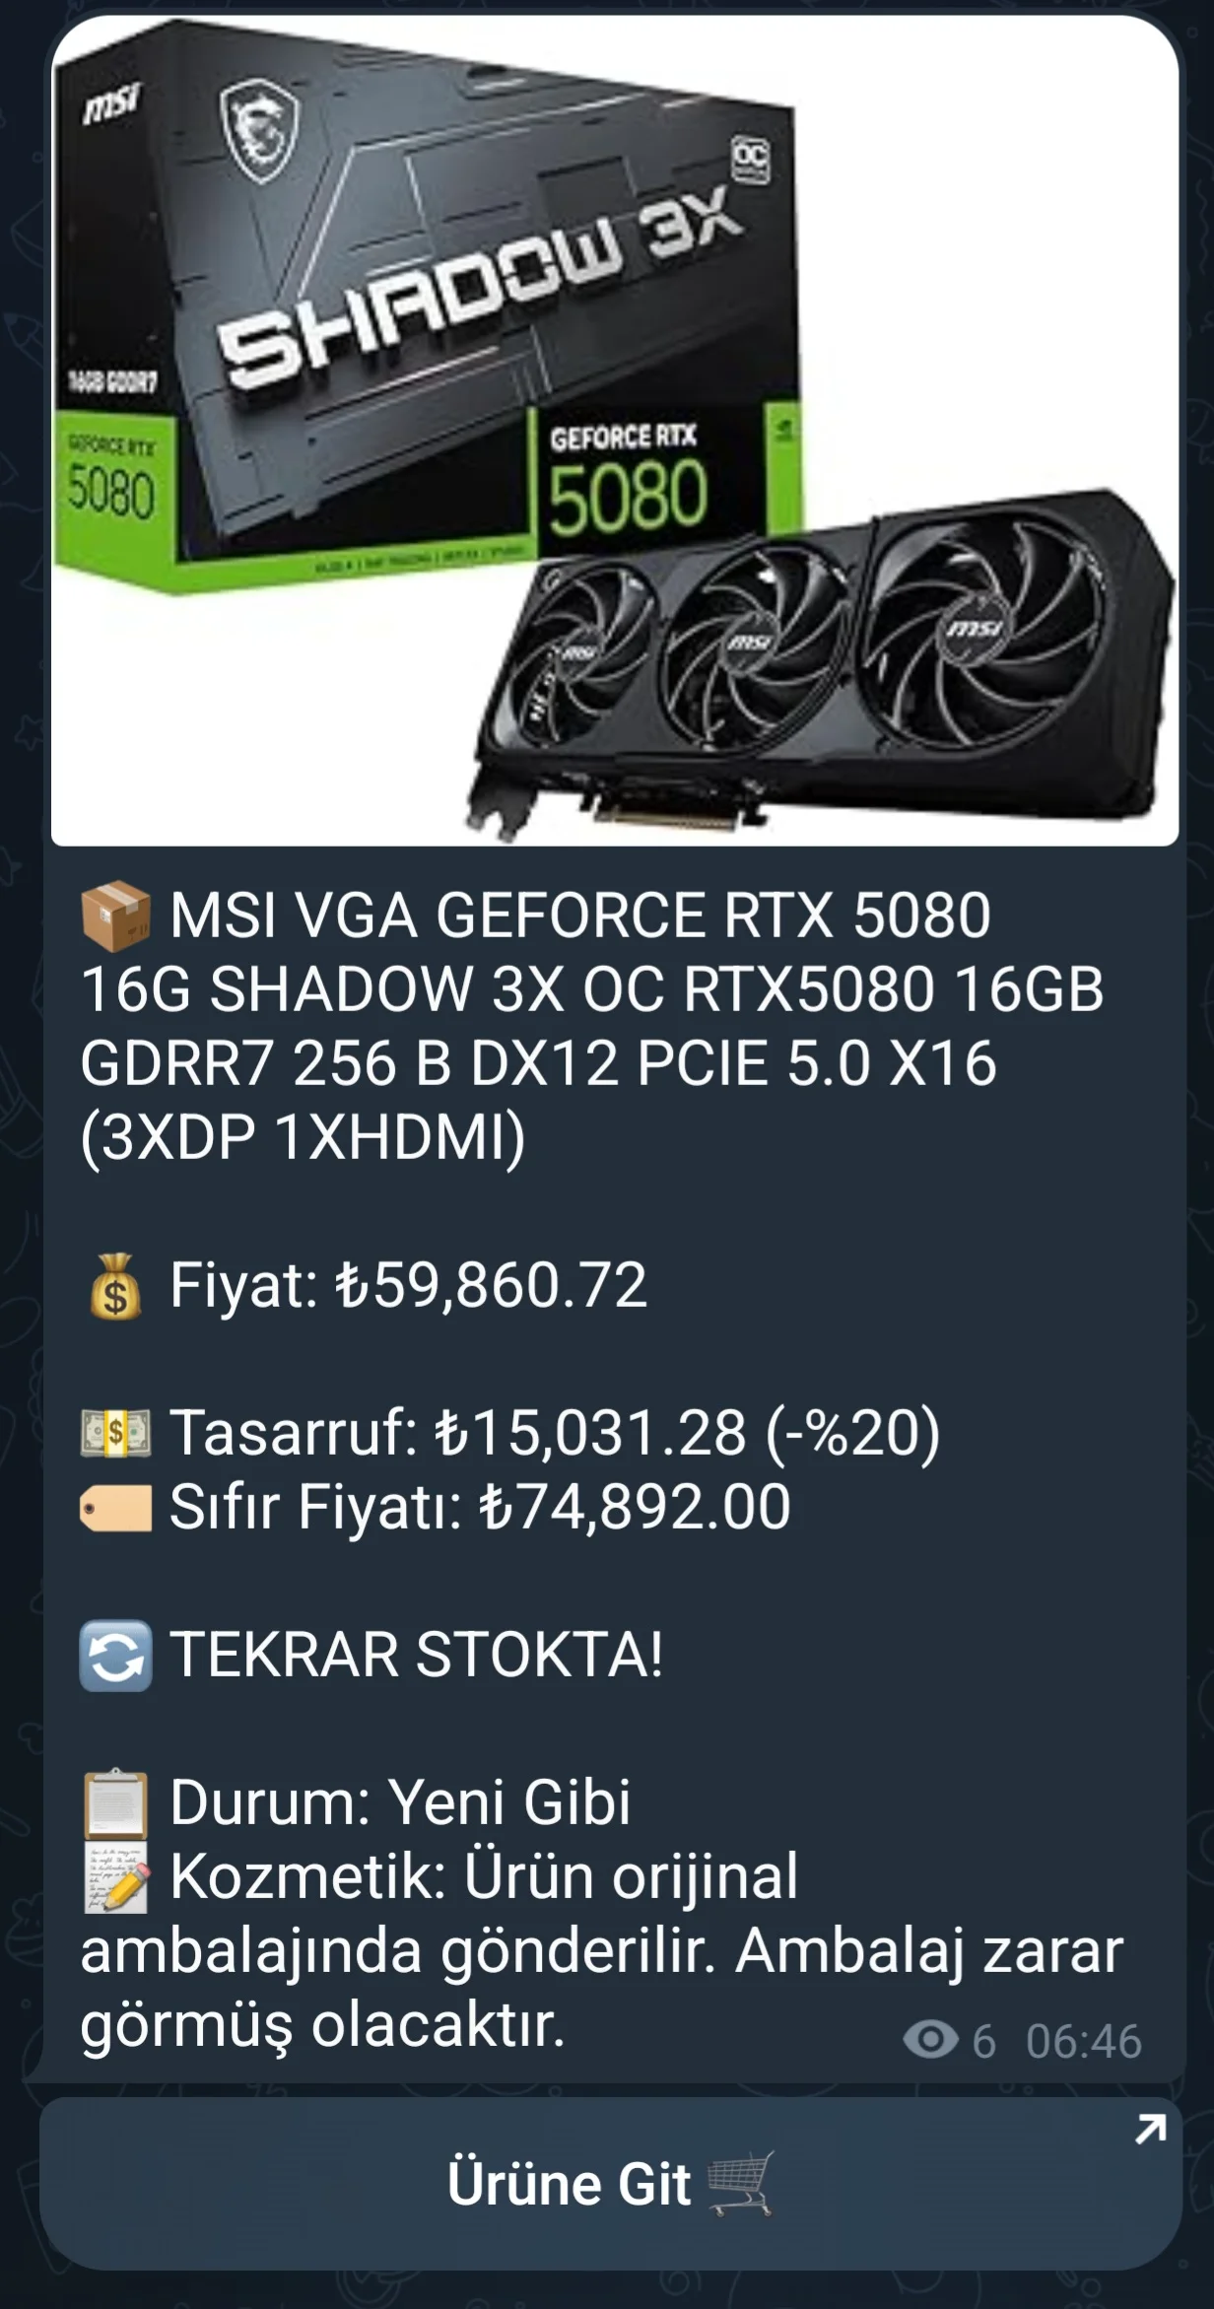The image size is (1214, 2309).
Task: Click the money bag emoji next to Fiyat
Action: (x=116, y=1285)
